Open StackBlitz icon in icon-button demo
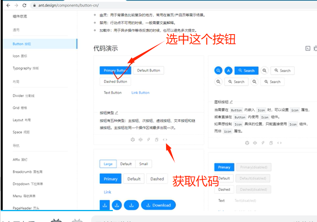 click(x=263, y=143)
